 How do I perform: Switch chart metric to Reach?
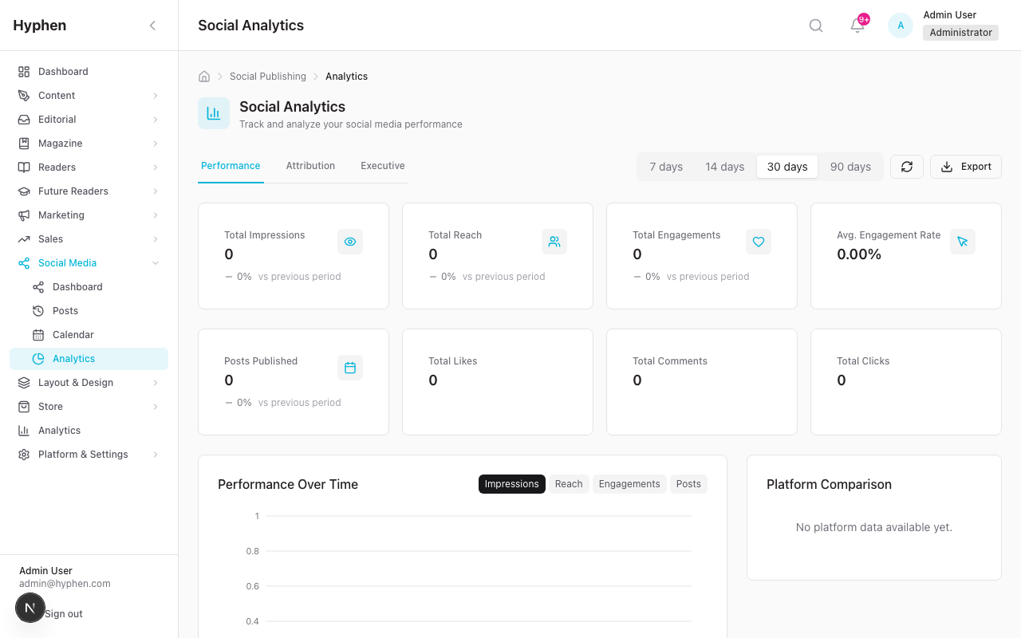[568, 483]
